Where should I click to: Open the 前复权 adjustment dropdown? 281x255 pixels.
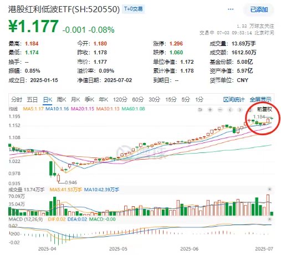point(264,109)
